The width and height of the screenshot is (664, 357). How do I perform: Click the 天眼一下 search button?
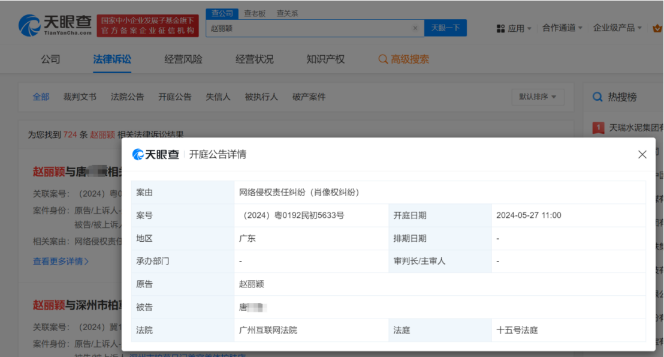pos(445,28)
